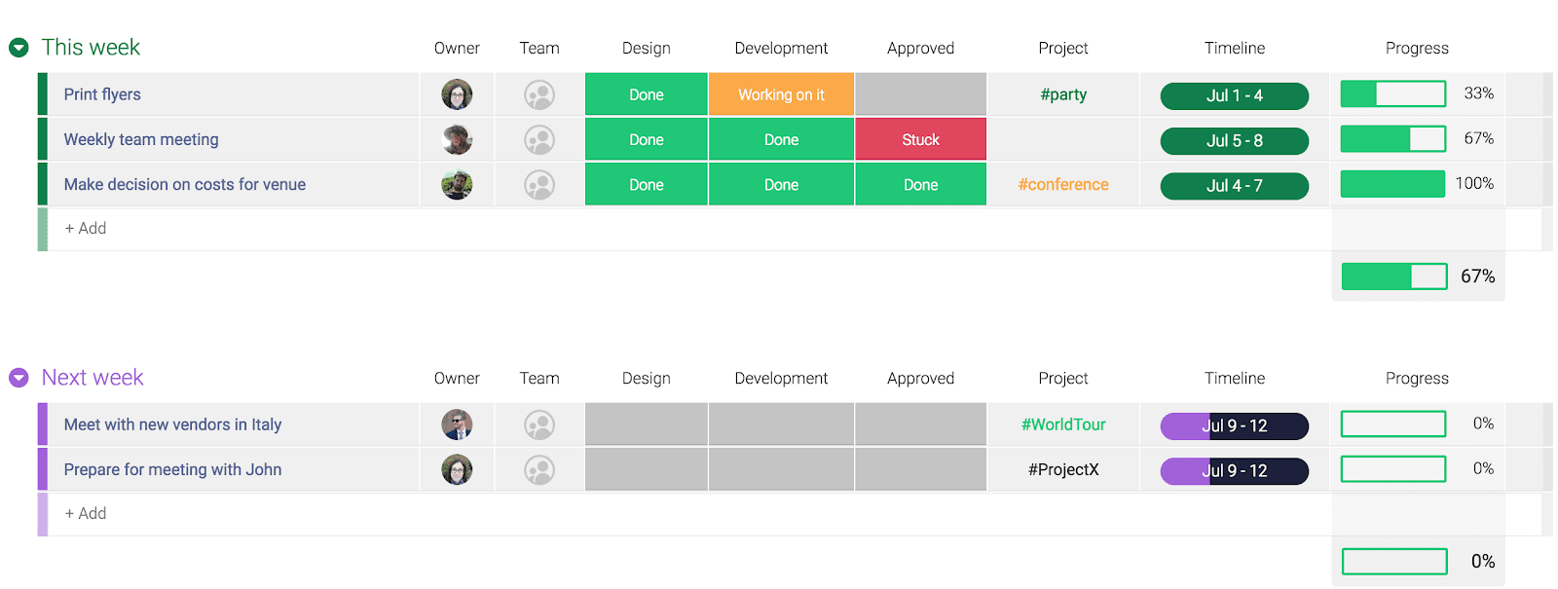Image resolution: width=1558 pixels, height=589 pixels.
Task: Add a new item under This week
Action: tap(86, 228)
